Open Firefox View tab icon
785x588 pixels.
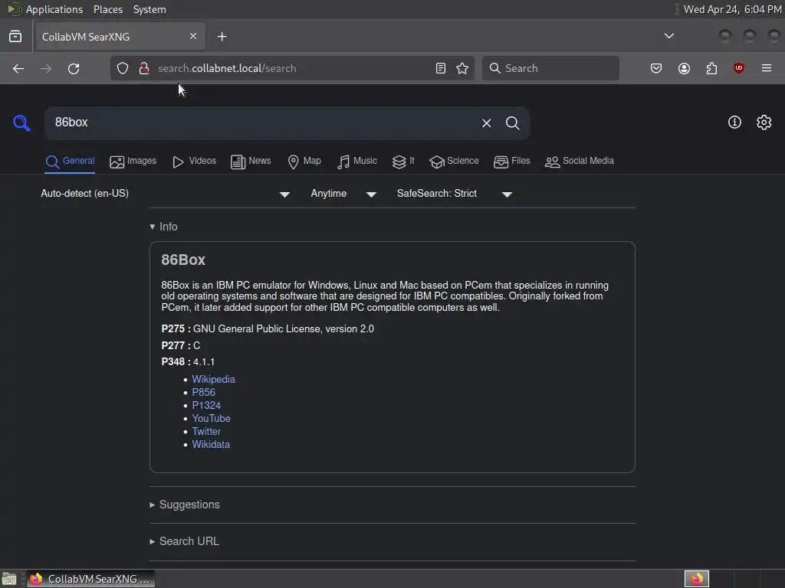[x=15, y=37]
